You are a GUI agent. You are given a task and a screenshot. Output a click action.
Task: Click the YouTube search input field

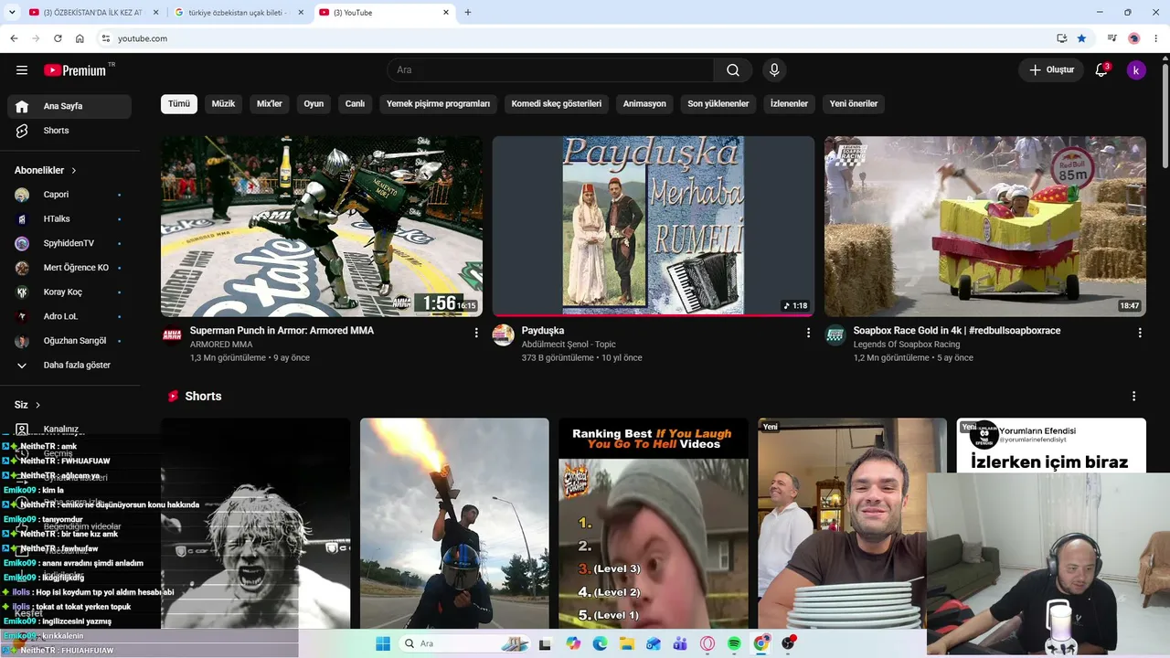[550, 70]
